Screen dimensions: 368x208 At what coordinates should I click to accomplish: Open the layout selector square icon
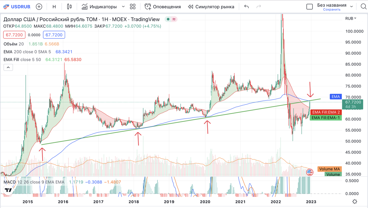click(x=310, y=6)
